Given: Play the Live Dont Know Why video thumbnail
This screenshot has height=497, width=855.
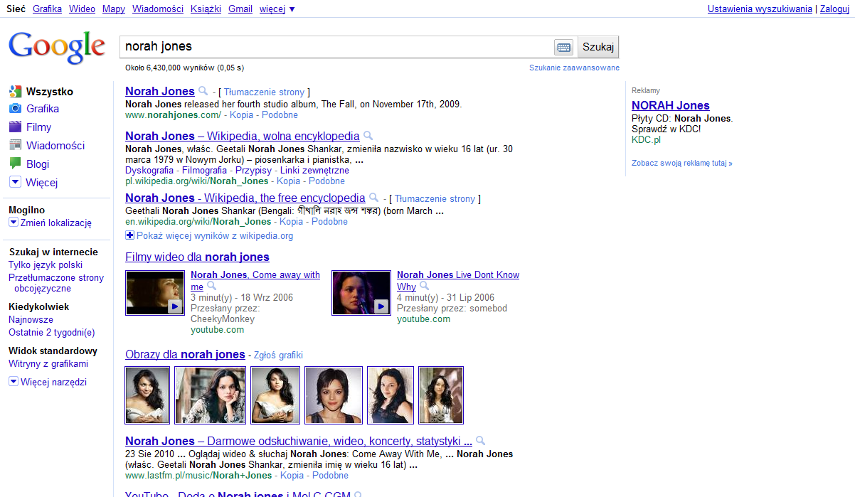Looking at the screenshot, I should click(x=361, y=292).
